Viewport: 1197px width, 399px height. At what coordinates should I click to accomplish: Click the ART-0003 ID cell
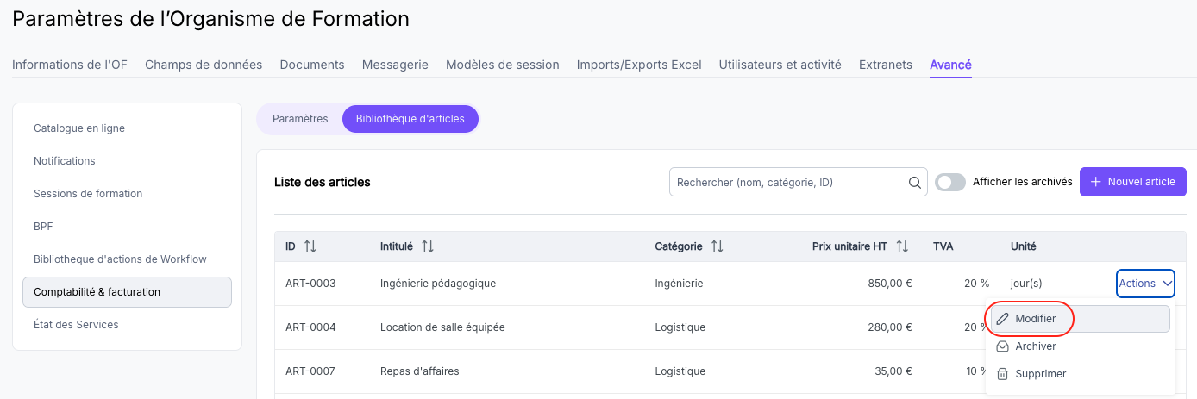310,284
